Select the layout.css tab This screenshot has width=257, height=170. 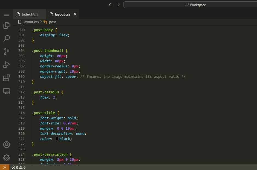coord(62,14)
